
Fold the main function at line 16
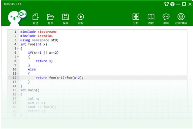(18, 95)
